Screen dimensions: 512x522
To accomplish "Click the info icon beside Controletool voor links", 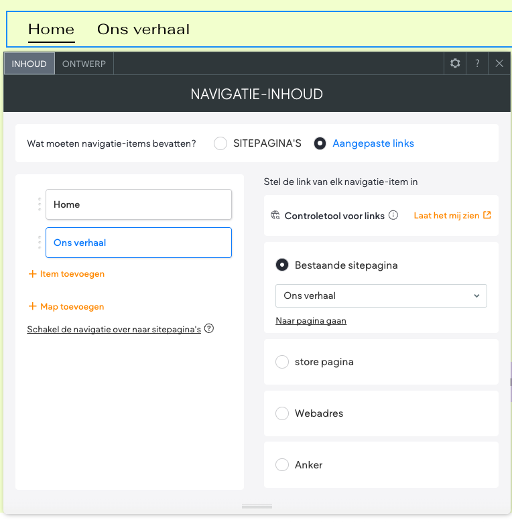I will pyautogui.click(x=393, y=216).
